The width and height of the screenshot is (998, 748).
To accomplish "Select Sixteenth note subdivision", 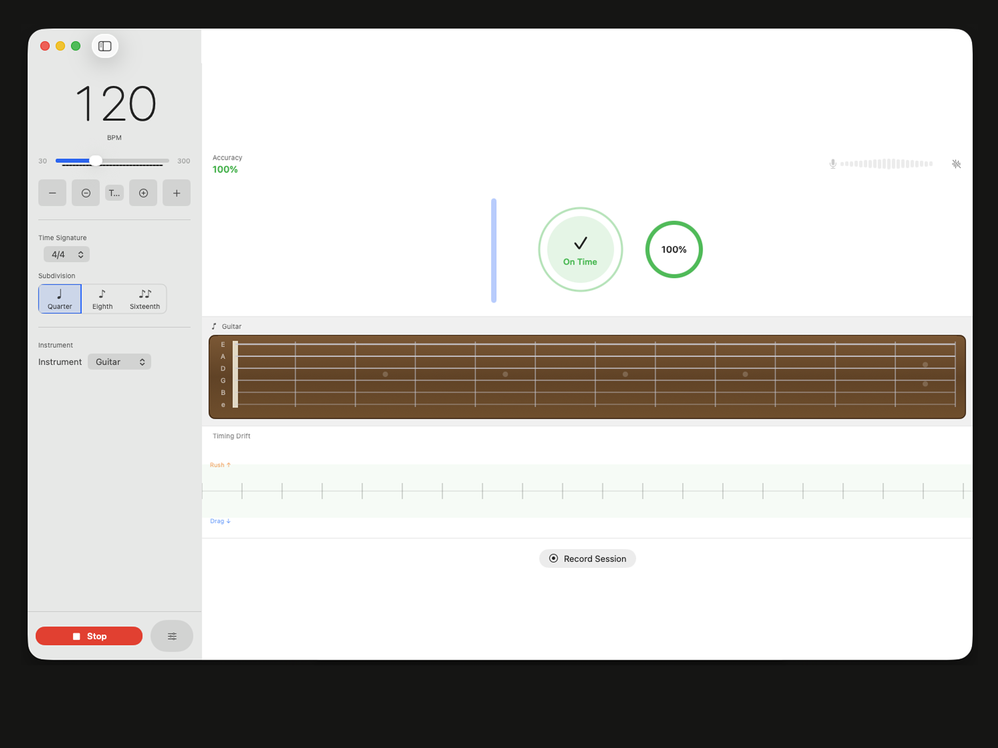I will 144,299.
